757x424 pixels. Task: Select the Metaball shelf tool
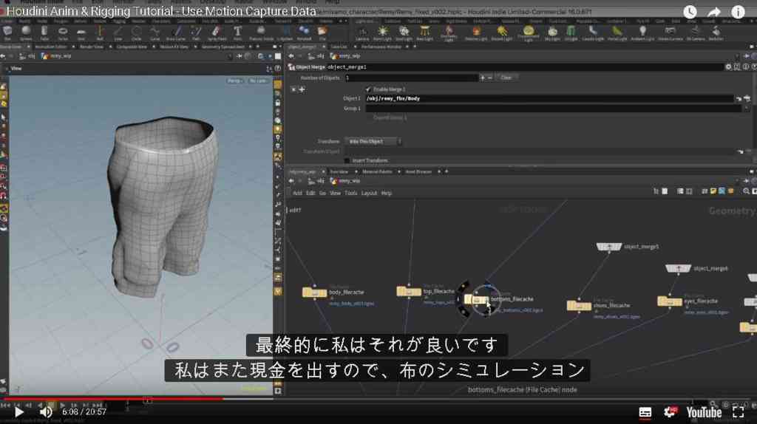(304, 33)
